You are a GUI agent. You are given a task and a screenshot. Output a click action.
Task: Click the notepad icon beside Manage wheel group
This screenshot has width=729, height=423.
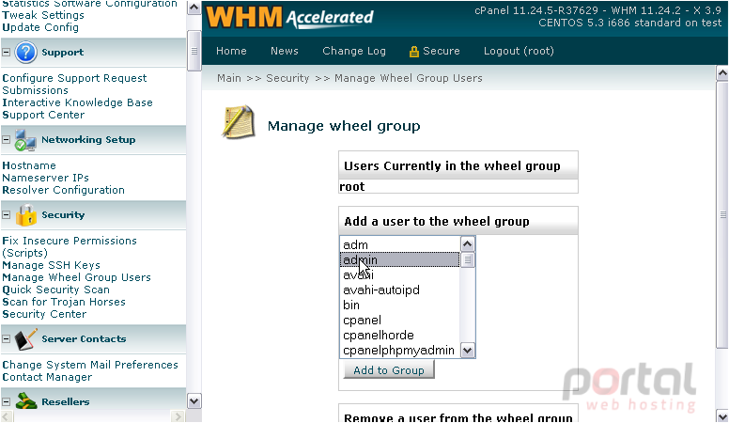pos(238,122)
